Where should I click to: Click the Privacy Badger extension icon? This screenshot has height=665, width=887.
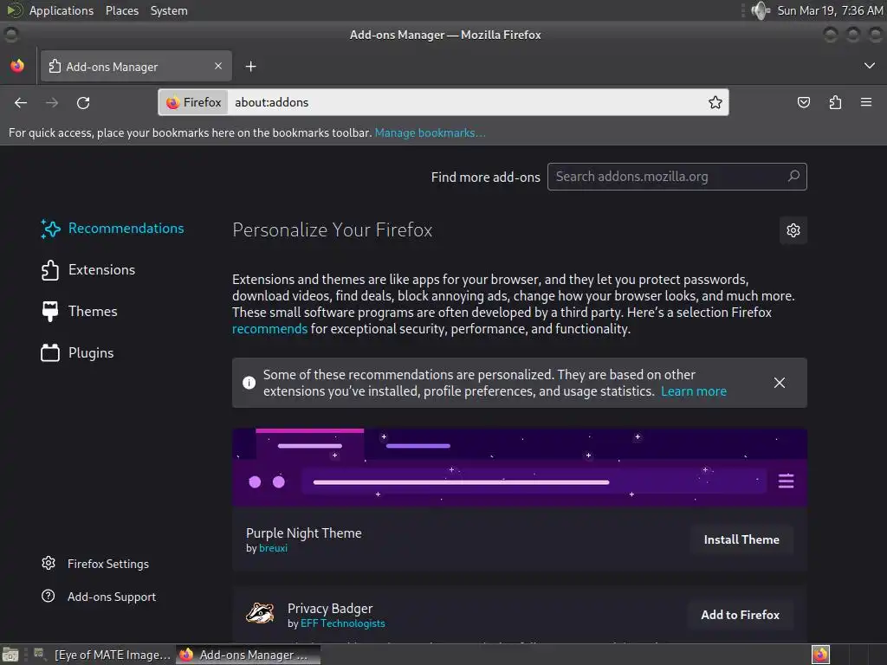[x=260, y=613]
